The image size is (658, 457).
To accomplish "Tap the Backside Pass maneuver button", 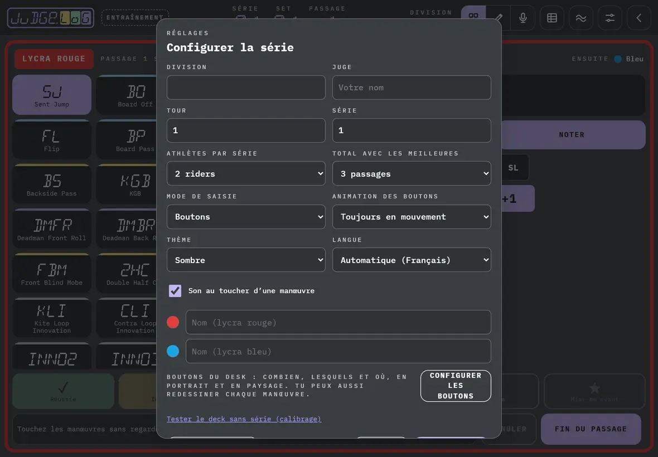I will pos(52,184).
